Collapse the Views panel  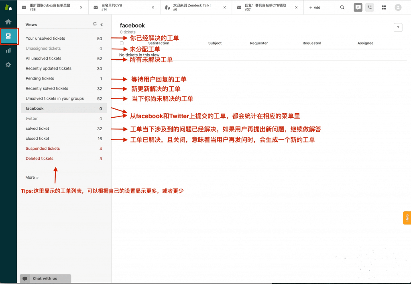click(102, 25)
